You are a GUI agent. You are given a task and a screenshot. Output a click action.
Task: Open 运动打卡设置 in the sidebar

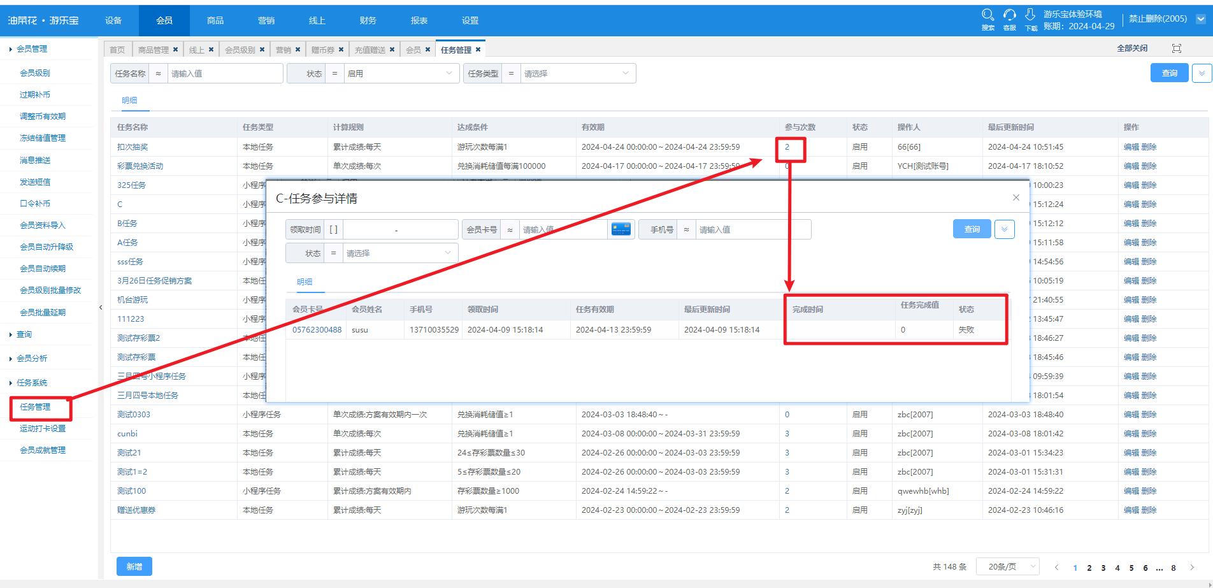pyautogui.click(x=43, y=428)
